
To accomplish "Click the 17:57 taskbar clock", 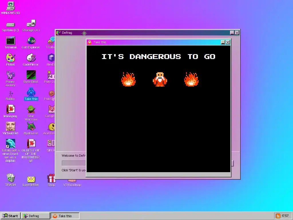I will tap(285, 216).
